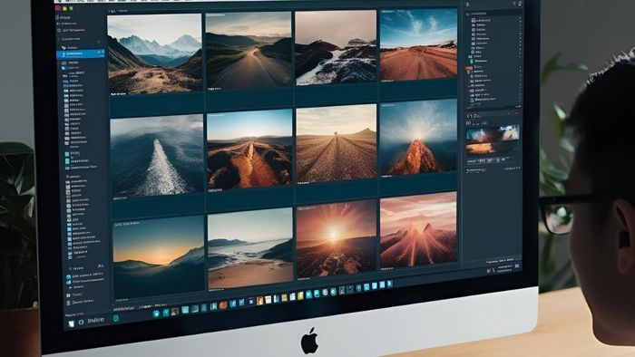Image resolution: width=635 pixels, height=357 pixels.
Task: Click the highlighted blue row in left sidebar
Action: [81, 53]
